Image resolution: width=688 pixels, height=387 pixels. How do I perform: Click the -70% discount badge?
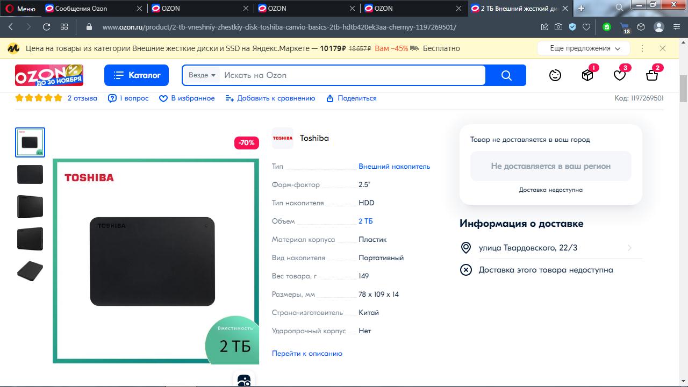[247, 143]
